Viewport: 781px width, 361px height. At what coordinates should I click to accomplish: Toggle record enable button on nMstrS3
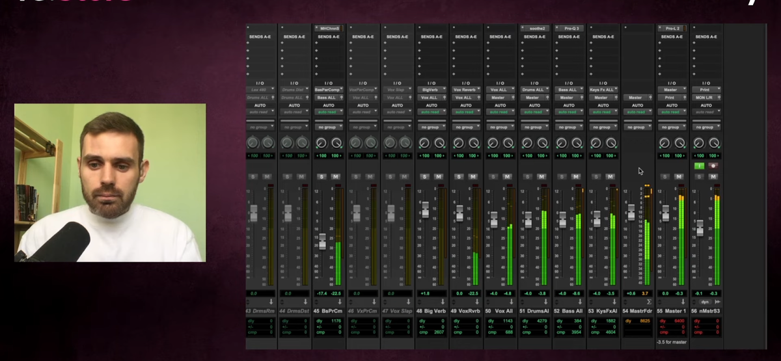coord(713,166)
